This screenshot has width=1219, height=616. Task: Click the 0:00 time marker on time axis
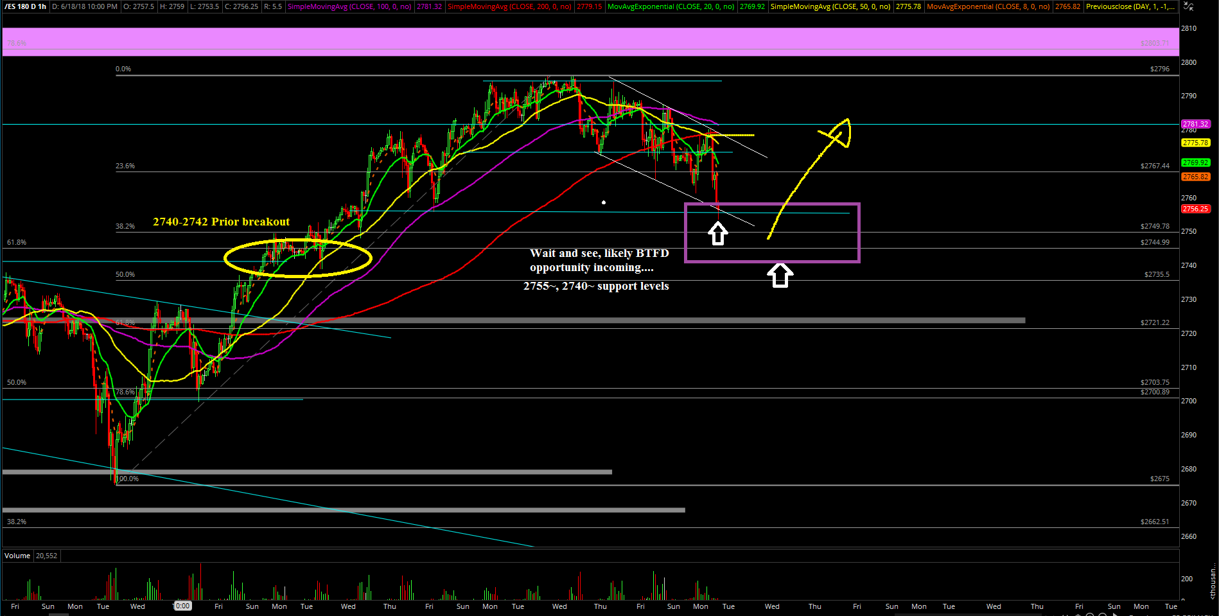(x=182, y=606)
